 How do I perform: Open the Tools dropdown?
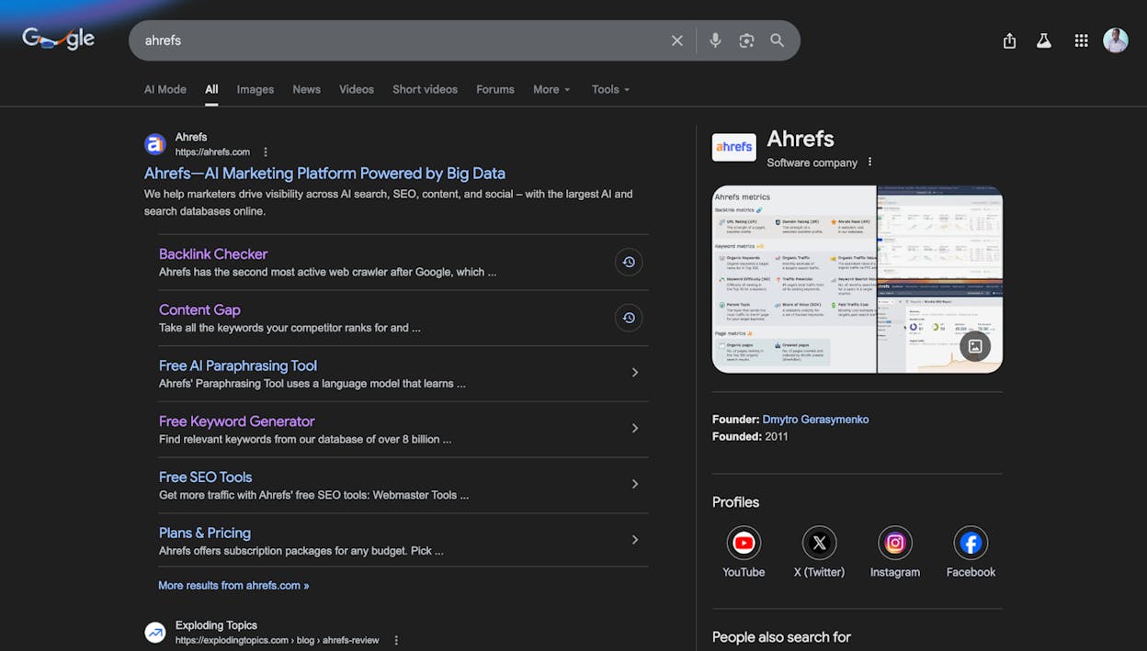[x=610, y=89]
